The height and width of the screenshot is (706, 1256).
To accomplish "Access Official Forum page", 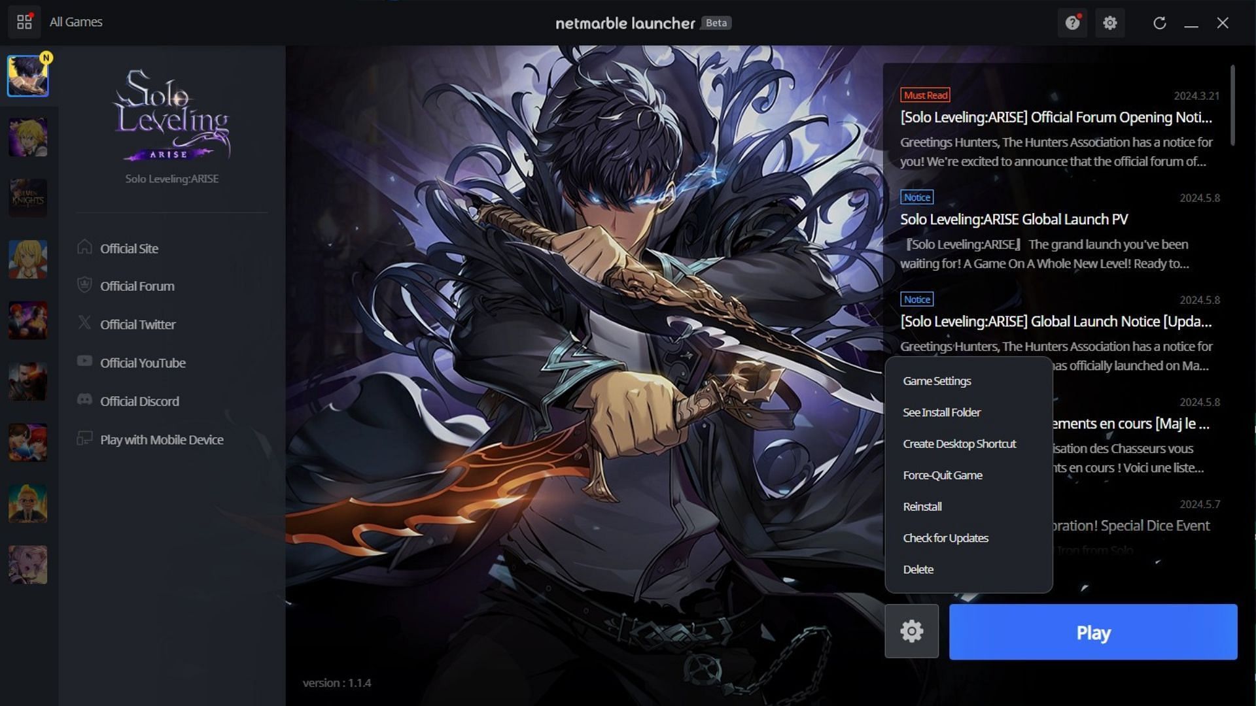I will tap(137, 285).
